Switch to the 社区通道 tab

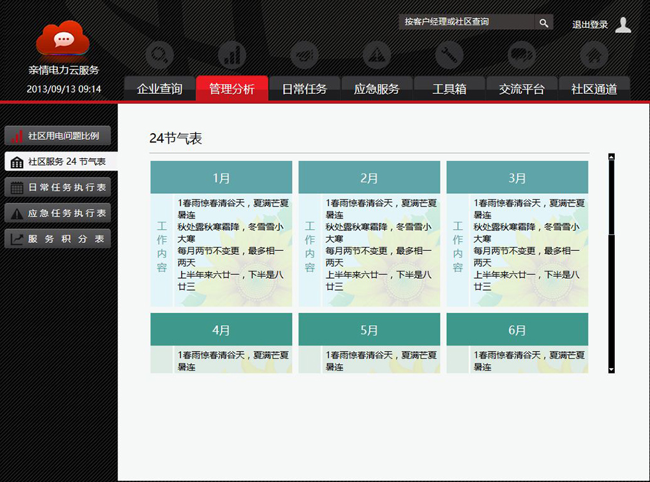(594, 89)
